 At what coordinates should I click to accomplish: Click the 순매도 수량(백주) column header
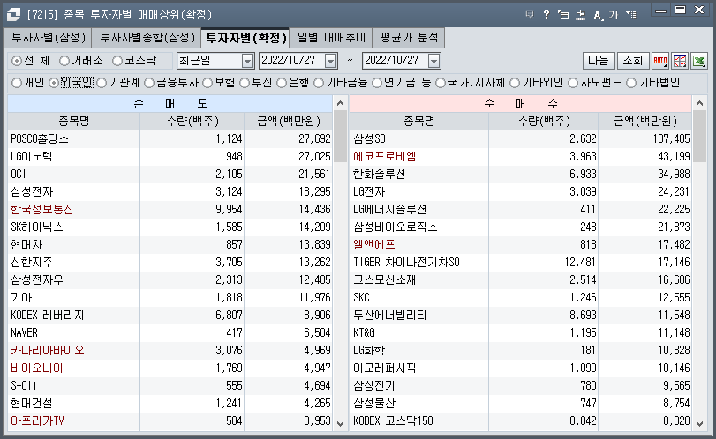coord(192,122)
